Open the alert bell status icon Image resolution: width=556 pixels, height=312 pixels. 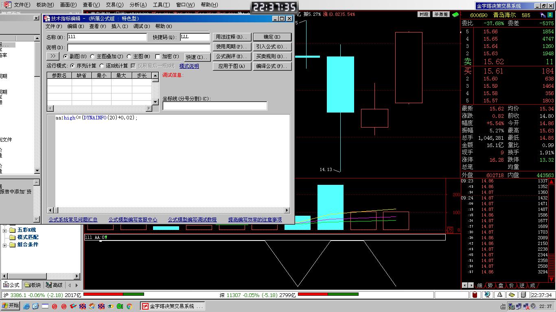click(499, 295)
